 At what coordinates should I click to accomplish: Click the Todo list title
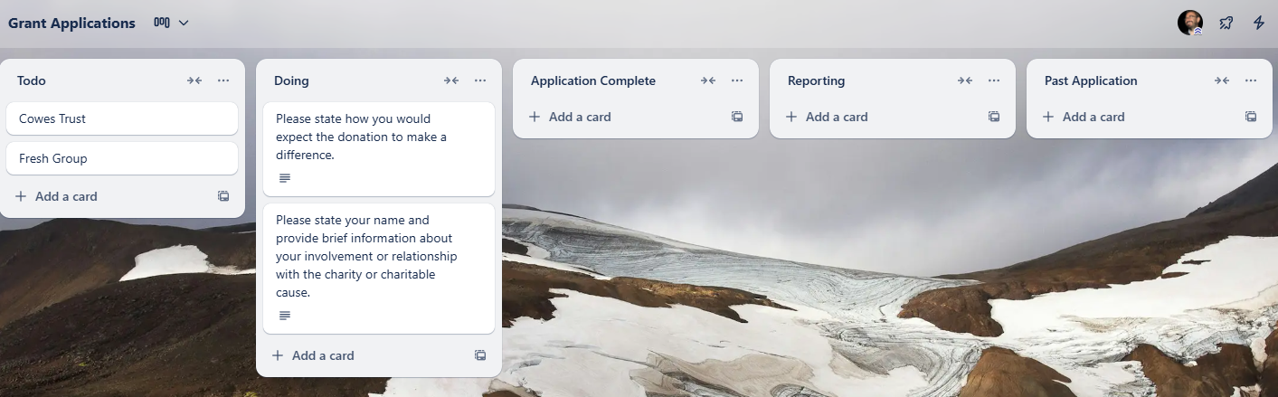coord(32,80)
